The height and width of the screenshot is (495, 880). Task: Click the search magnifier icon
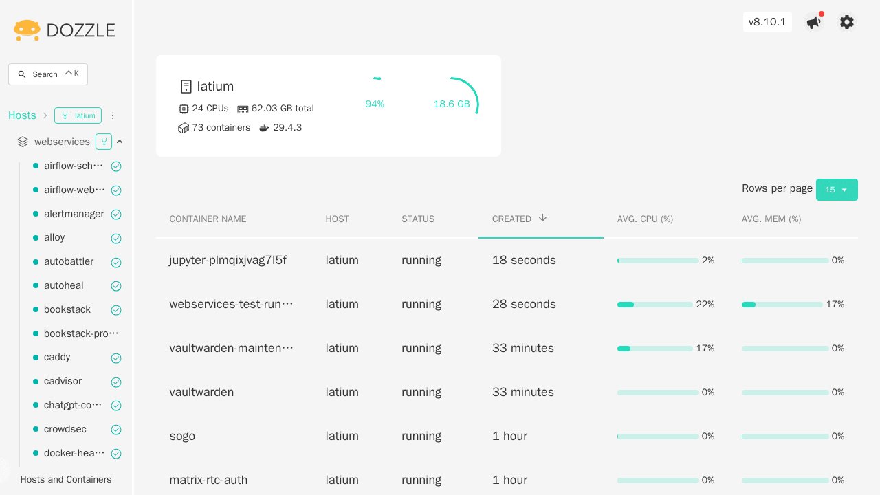(x=21, y=74)
